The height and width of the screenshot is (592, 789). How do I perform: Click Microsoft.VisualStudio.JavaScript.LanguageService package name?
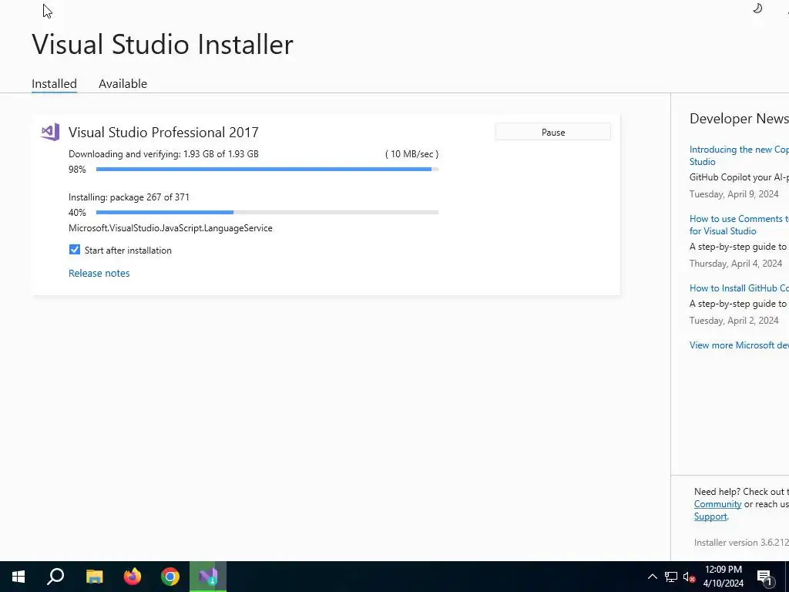pyautogui.click(x=170, y=228)
